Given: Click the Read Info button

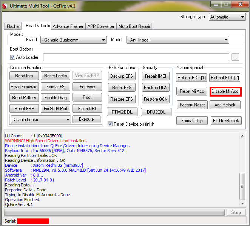Looking at the screenshot, I should (x=24, y=76).
